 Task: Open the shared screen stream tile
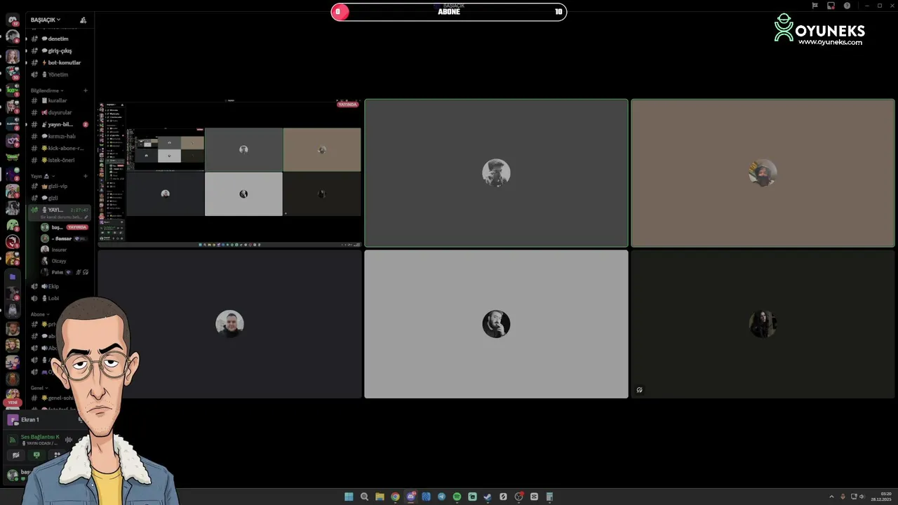point(229,173)
